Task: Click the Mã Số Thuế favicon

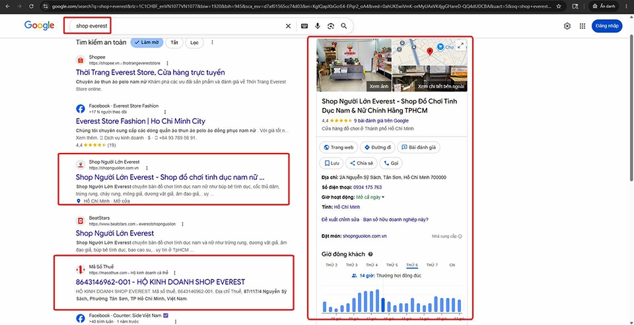Action: coord(81,269)
